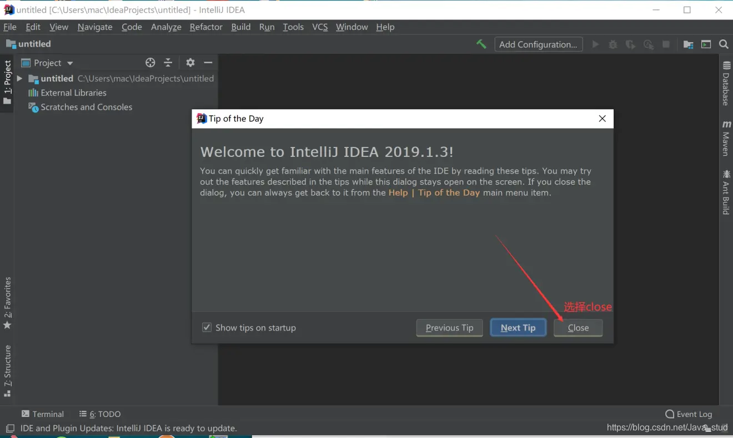Open the Build menu
Viewport: 733px width, 438px height.
(241, 27)
